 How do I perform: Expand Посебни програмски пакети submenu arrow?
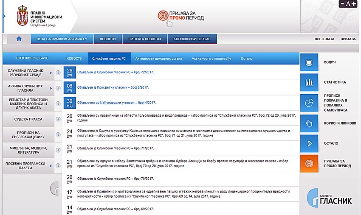(51, 166)
